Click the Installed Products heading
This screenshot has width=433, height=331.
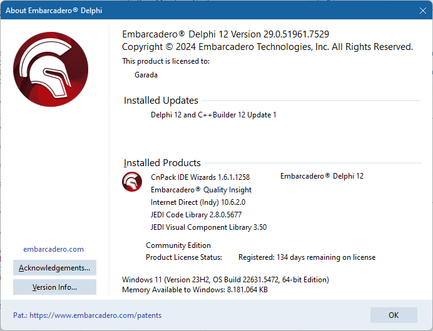pyautogui.click(x=162, y=163)
